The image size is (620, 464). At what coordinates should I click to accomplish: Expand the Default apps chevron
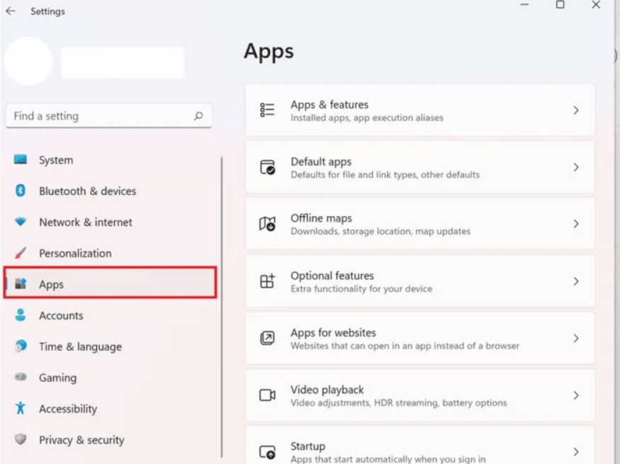(576, 167)
